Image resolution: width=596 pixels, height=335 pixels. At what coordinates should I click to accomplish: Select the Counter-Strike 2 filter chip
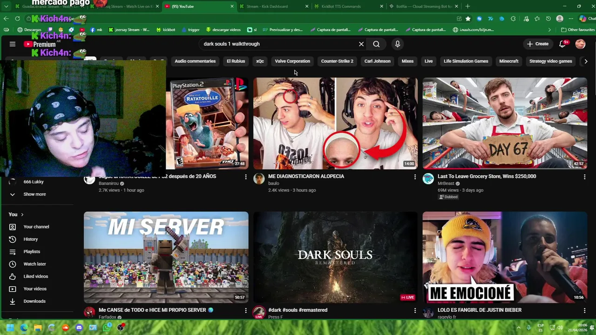337,61
